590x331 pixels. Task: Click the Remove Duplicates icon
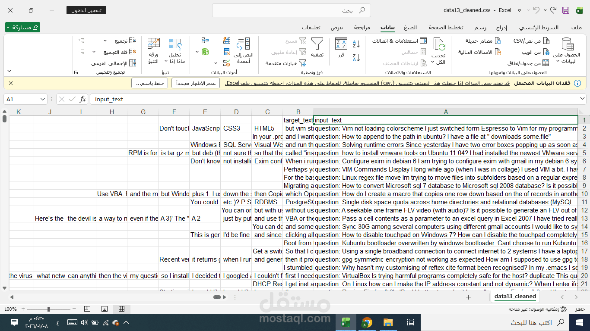point(227,52)
